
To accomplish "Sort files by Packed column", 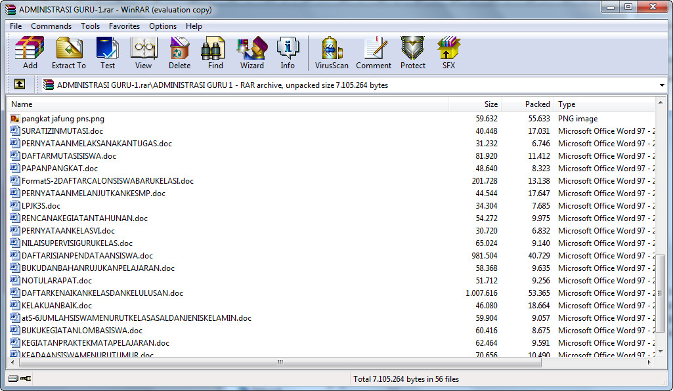I will click(x=527, y=104).
